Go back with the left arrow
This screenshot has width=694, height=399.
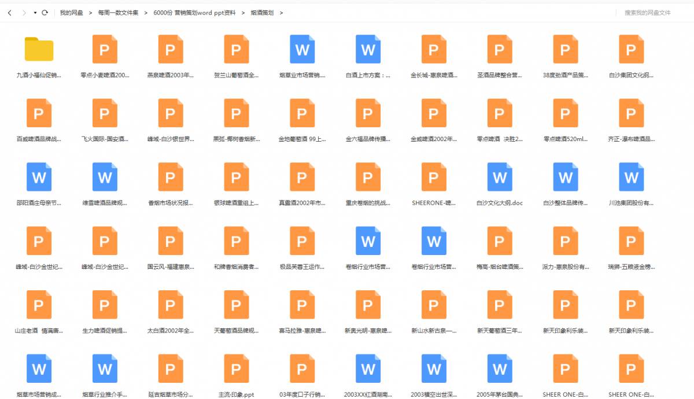9,13
